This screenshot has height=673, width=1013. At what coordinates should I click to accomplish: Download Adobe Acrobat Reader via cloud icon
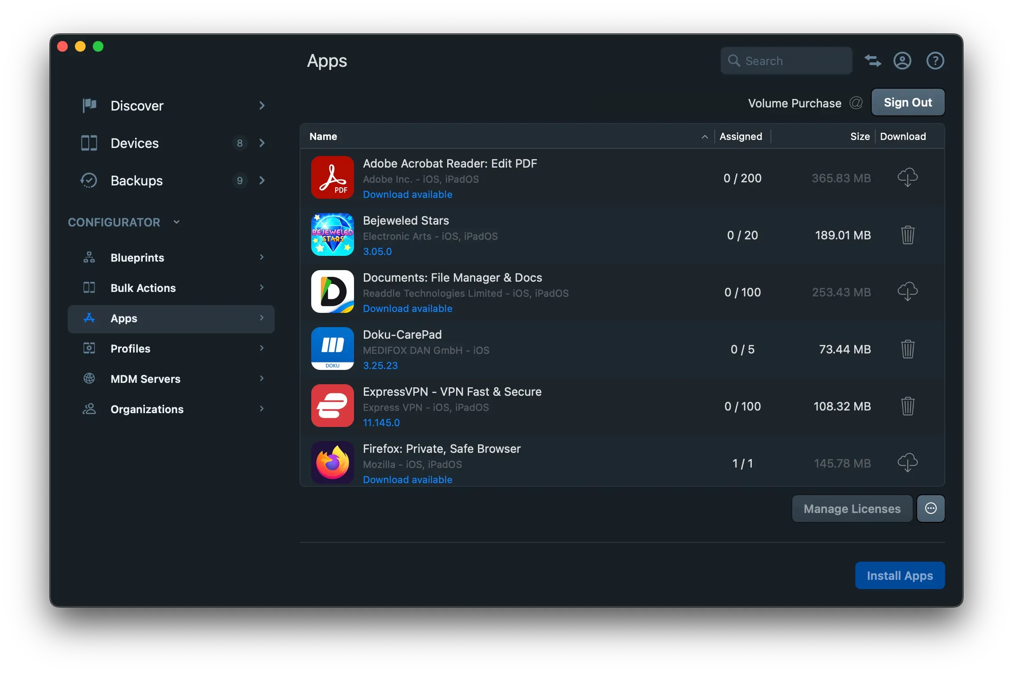(908, 177)
